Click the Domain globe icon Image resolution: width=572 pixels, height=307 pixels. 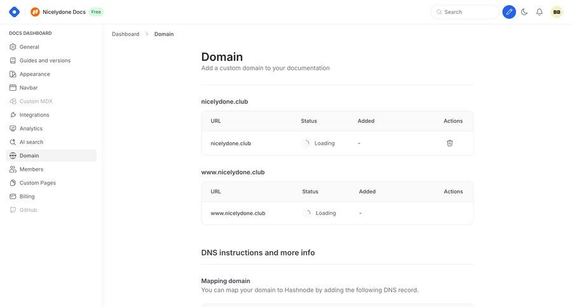tap(13, 155)
